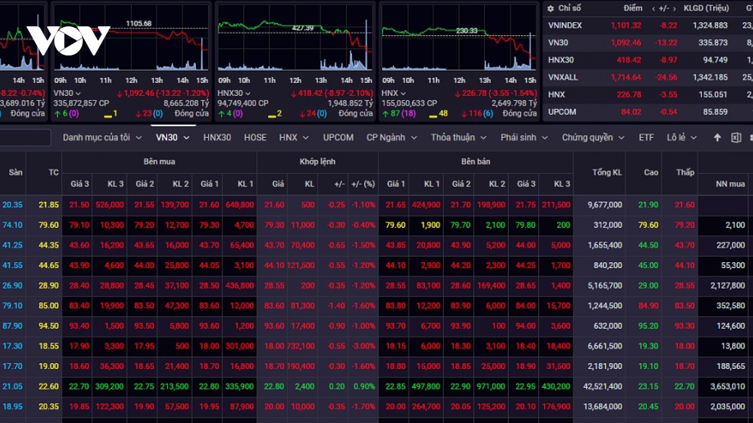Select the VNXALL row in index list
The width and height of the screenshot is (753, 423).
649,78
